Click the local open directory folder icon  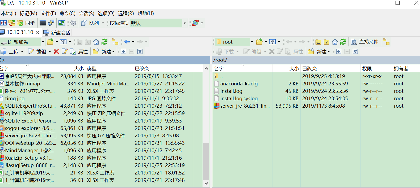pos(50,42)
